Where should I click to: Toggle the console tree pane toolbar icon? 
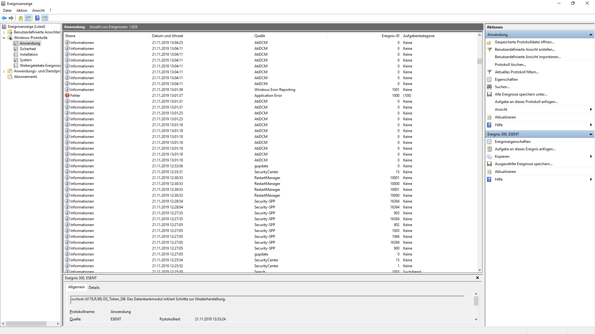[x=28, y=18]
